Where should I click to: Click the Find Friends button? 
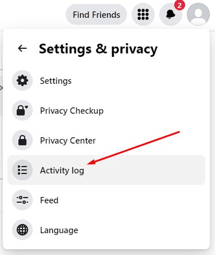click(x=97, y=14)
